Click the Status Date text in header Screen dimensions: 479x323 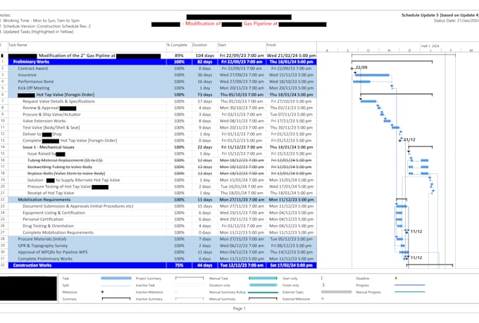pyautogui.click(x=456, y=21)
